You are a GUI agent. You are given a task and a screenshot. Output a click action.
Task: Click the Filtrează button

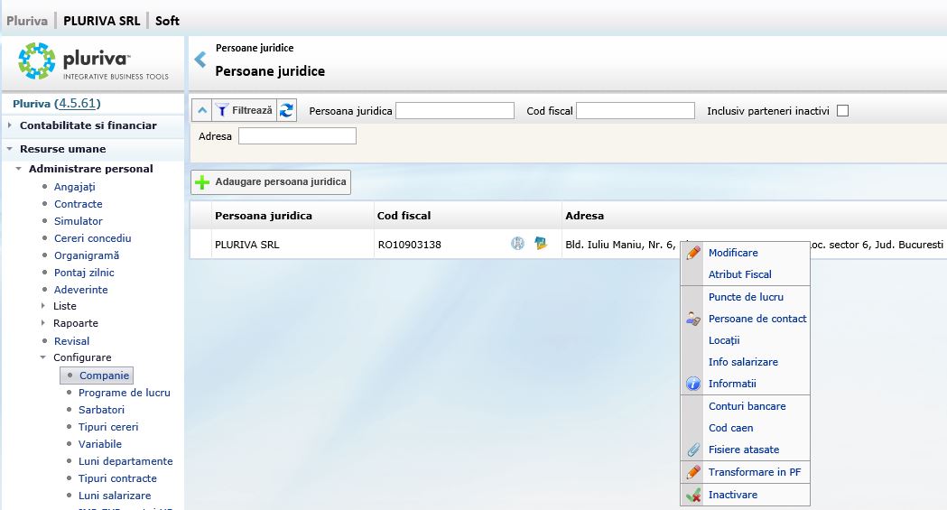[x=243, y=110]
